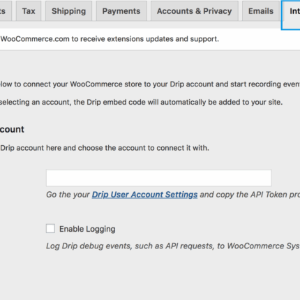300x300 pixels.
Task: Click the Enable Logging label text
Action: 87,229
